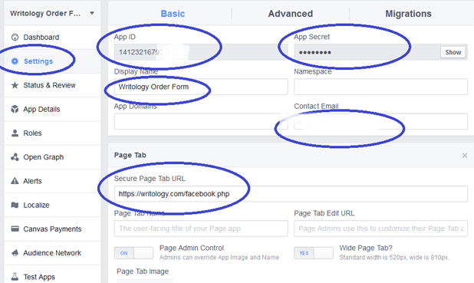The image size is (474, 283).
Task: Click the Display Name input field
Action: [201, 87]
